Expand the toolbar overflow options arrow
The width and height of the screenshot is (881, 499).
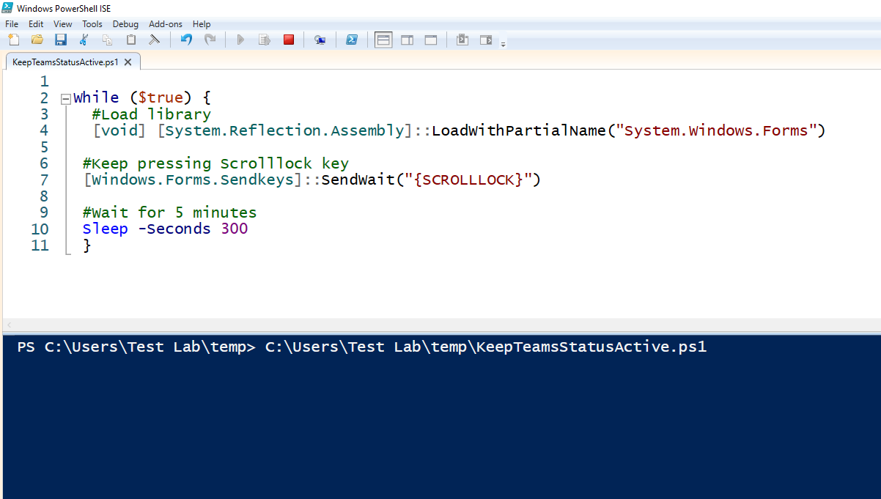pos(503,44)
